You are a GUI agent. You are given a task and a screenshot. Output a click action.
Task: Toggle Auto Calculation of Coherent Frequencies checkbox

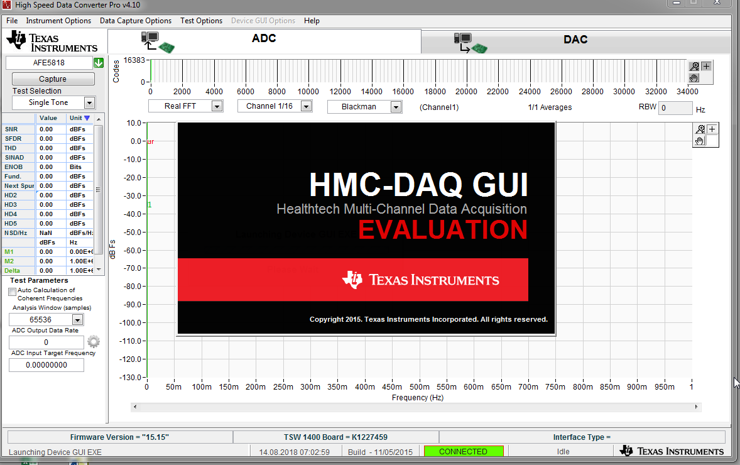[13, 292]
